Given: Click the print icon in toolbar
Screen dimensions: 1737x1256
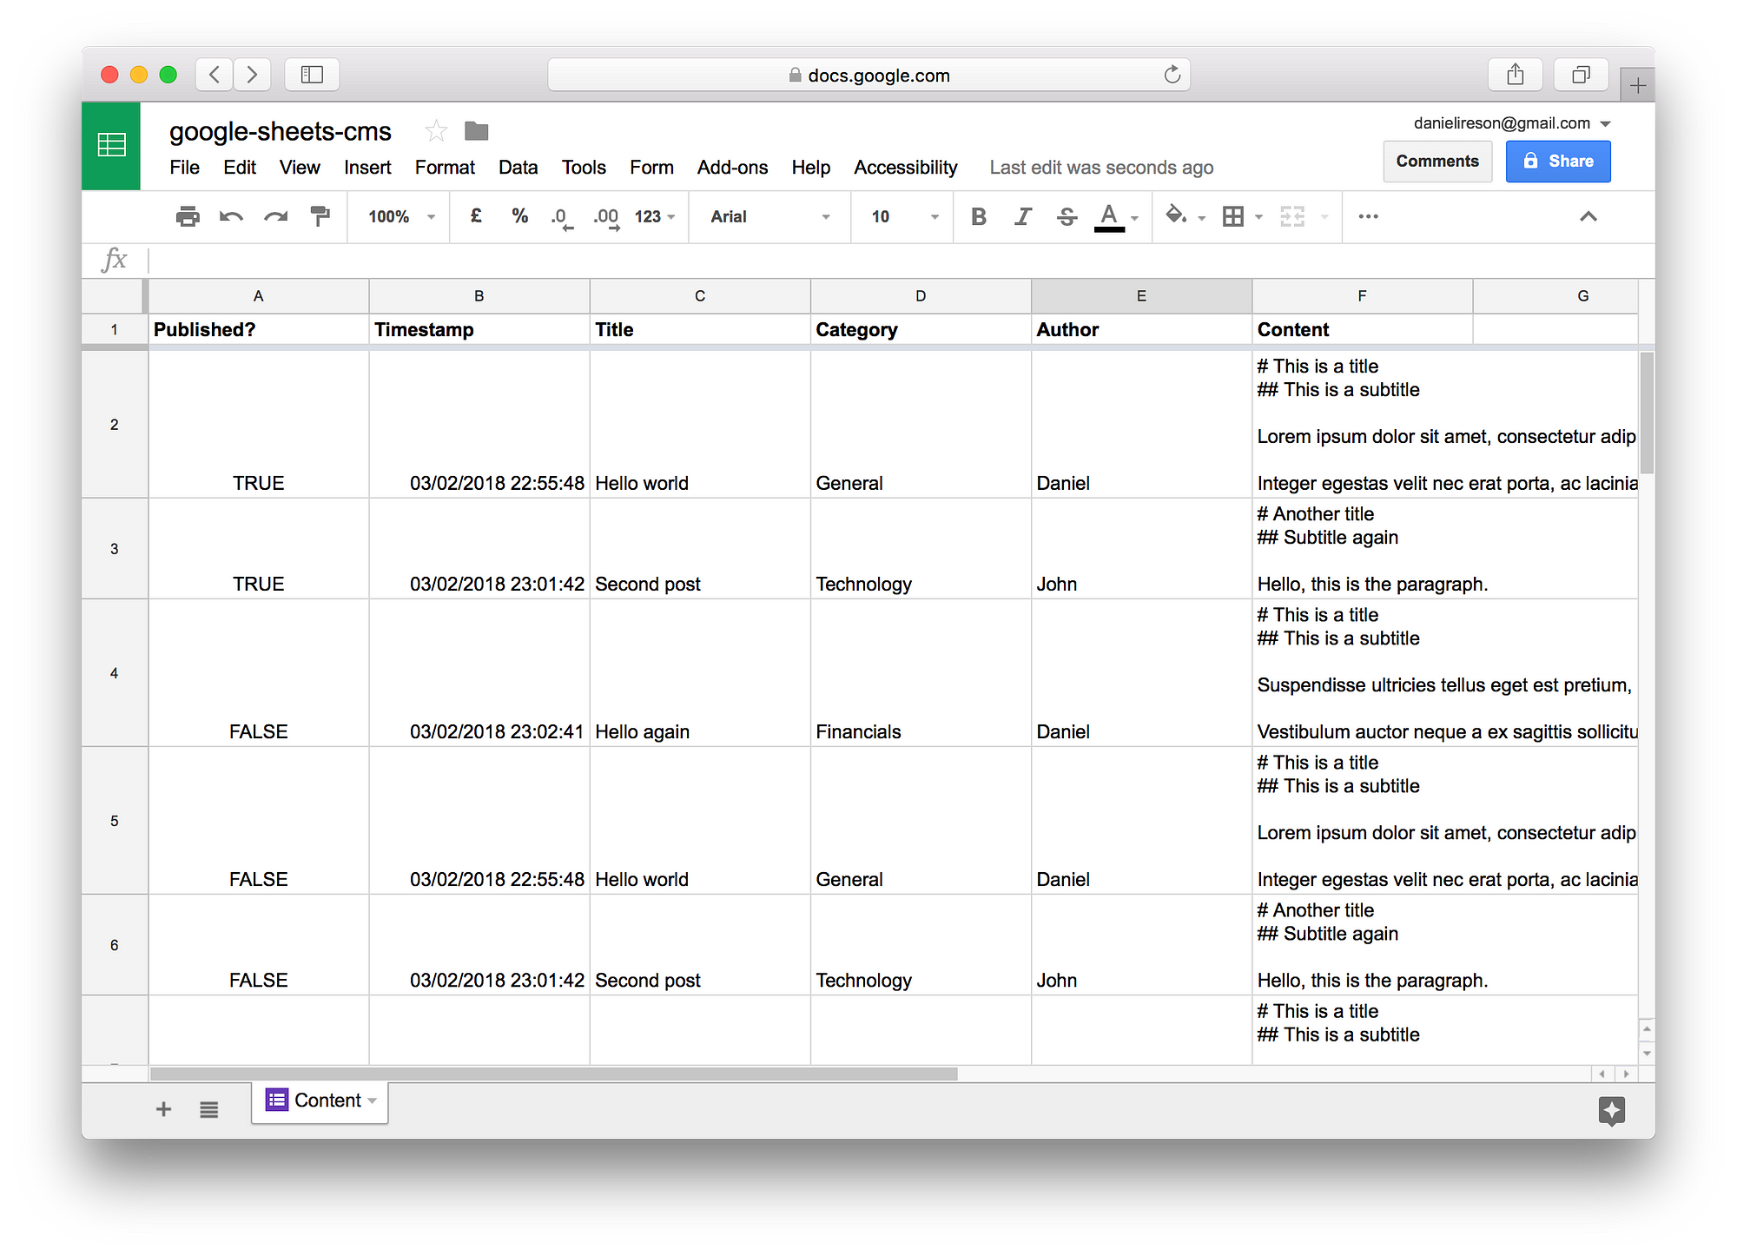Looking at the screenshot, I should (x=186, y=216).
